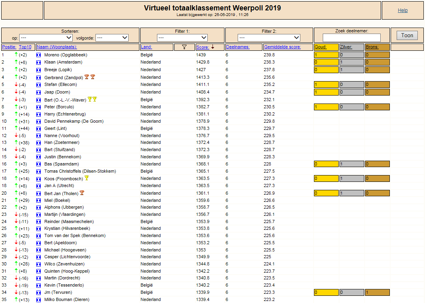
Task: Click the Zoek deelnemer search field
Action: point(352,38)
